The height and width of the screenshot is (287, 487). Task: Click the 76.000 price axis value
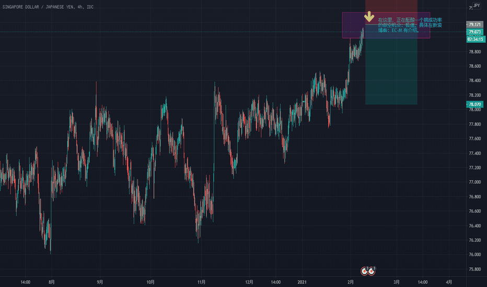(475, 255)
